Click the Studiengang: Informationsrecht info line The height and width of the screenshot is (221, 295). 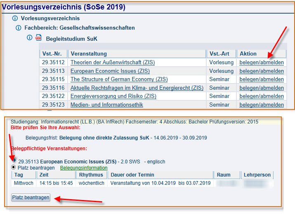click(135, 122)
